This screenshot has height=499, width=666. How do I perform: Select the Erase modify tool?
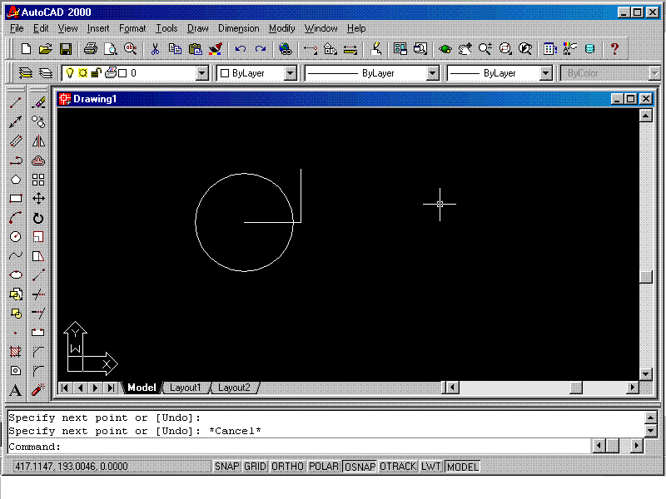tap(38, 102)
